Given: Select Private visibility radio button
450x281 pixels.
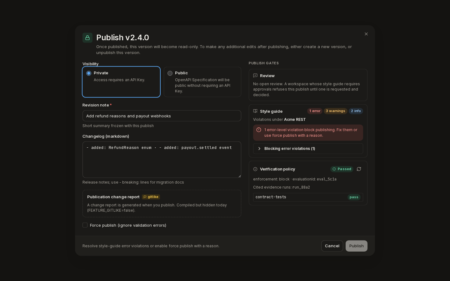Looking at the screenshot, I should [x=89, y=73].
